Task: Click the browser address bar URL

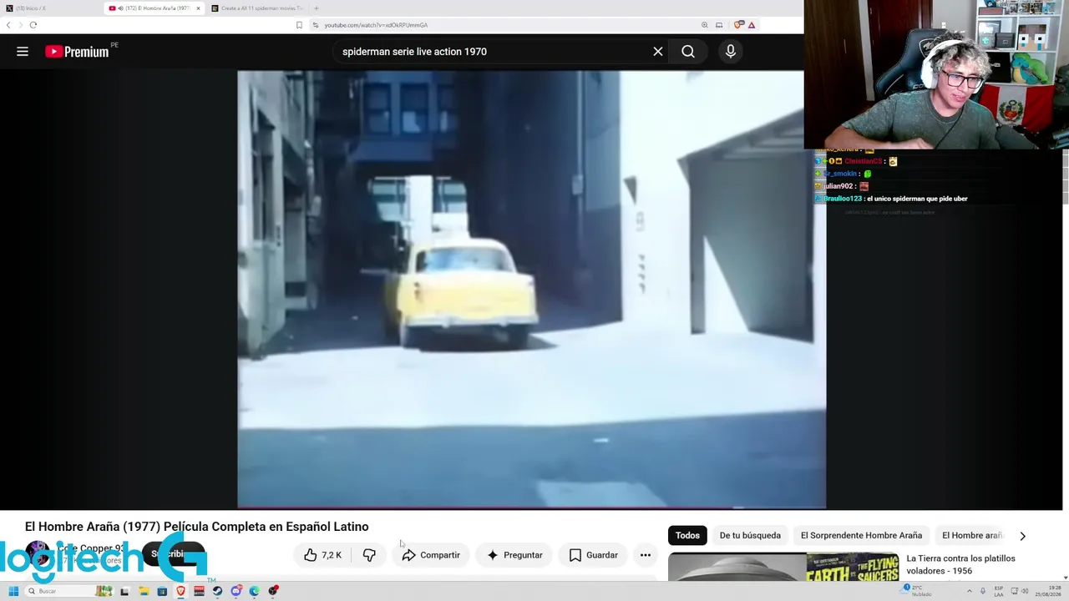Action: [376, 25]
